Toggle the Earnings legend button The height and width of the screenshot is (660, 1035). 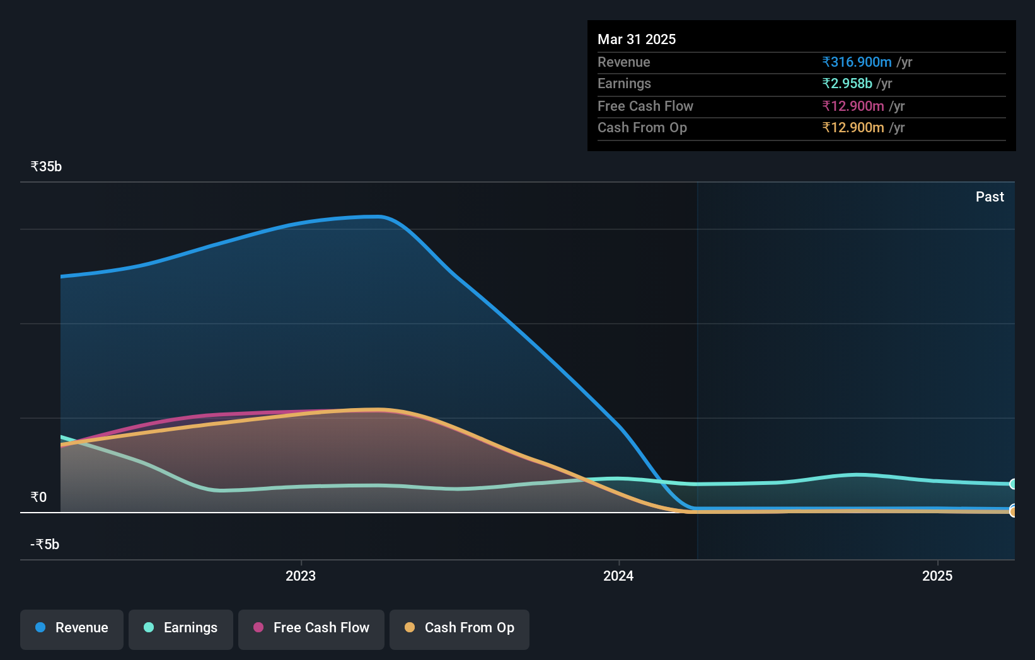click(181, 629)
